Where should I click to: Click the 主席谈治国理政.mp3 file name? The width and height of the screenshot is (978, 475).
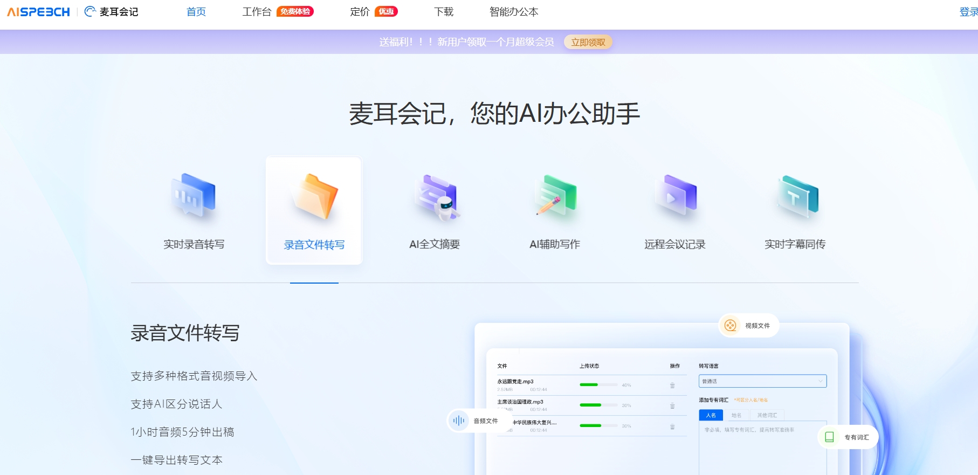coord(520,402)
